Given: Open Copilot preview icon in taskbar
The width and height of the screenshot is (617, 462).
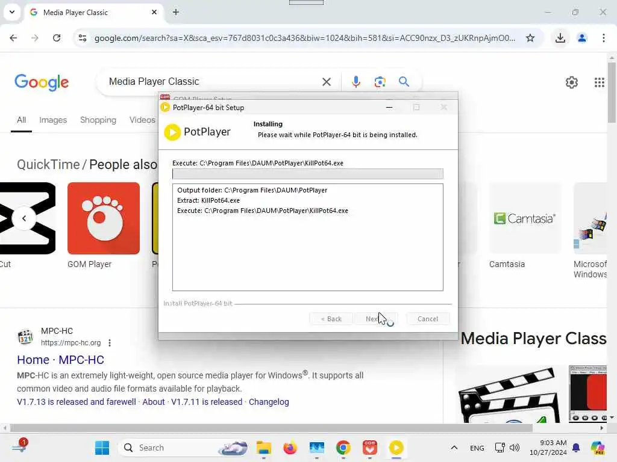Looking at the screenshot, I should point(598,448).
